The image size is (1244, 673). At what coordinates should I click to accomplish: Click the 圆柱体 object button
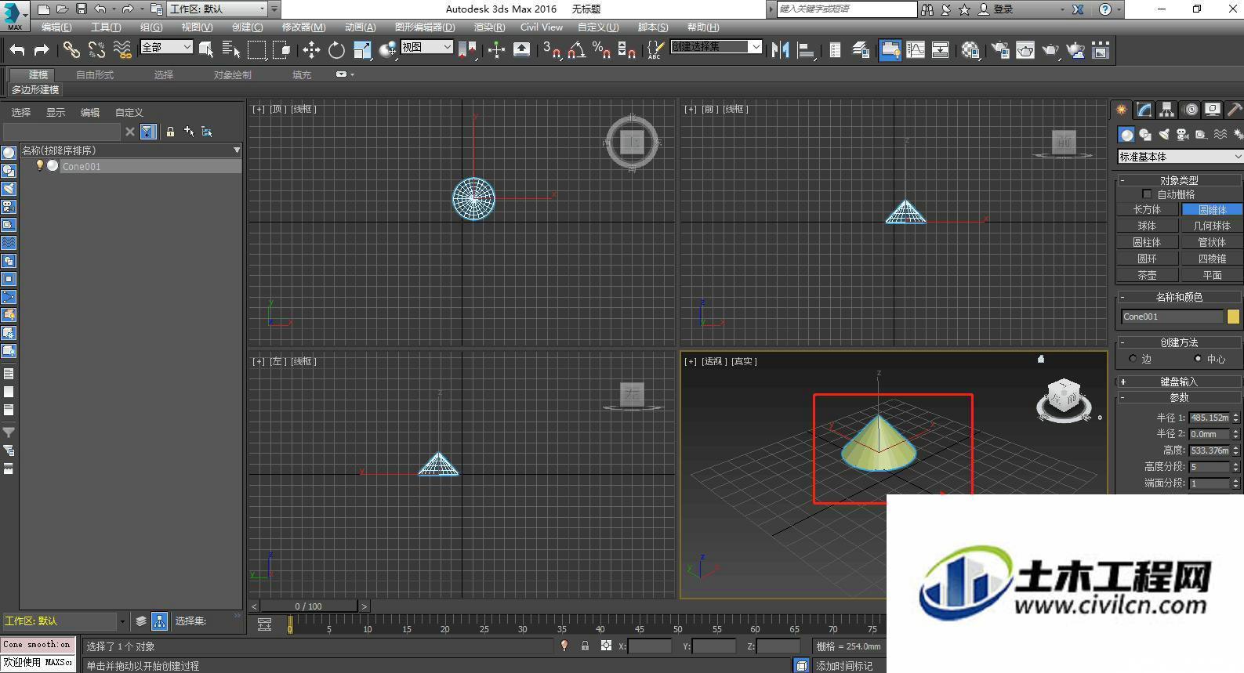(1147, 242)
